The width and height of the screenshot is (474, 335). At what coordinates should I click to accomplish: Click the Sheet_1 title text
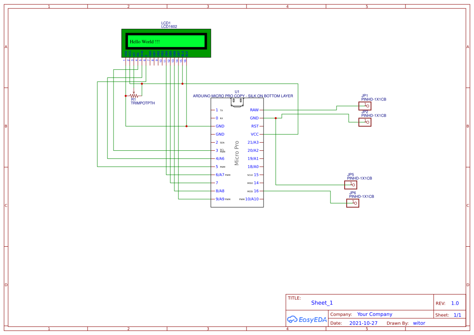[x=322, y=303]
